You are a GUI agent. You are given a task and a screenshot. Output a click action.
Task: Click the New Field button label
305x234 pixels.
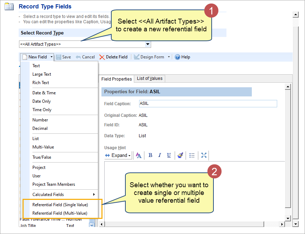(38, 57)
